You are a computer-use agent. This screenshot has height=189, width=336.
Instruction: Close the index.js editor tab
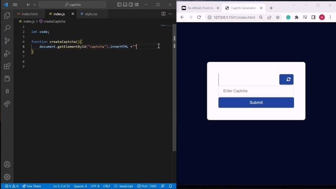(72, 14)
